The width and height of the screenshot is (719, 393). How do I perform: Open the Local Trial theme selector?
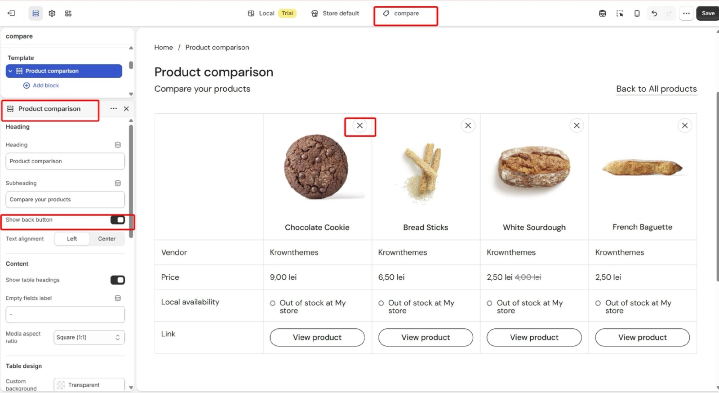click(x=272, y=13)
